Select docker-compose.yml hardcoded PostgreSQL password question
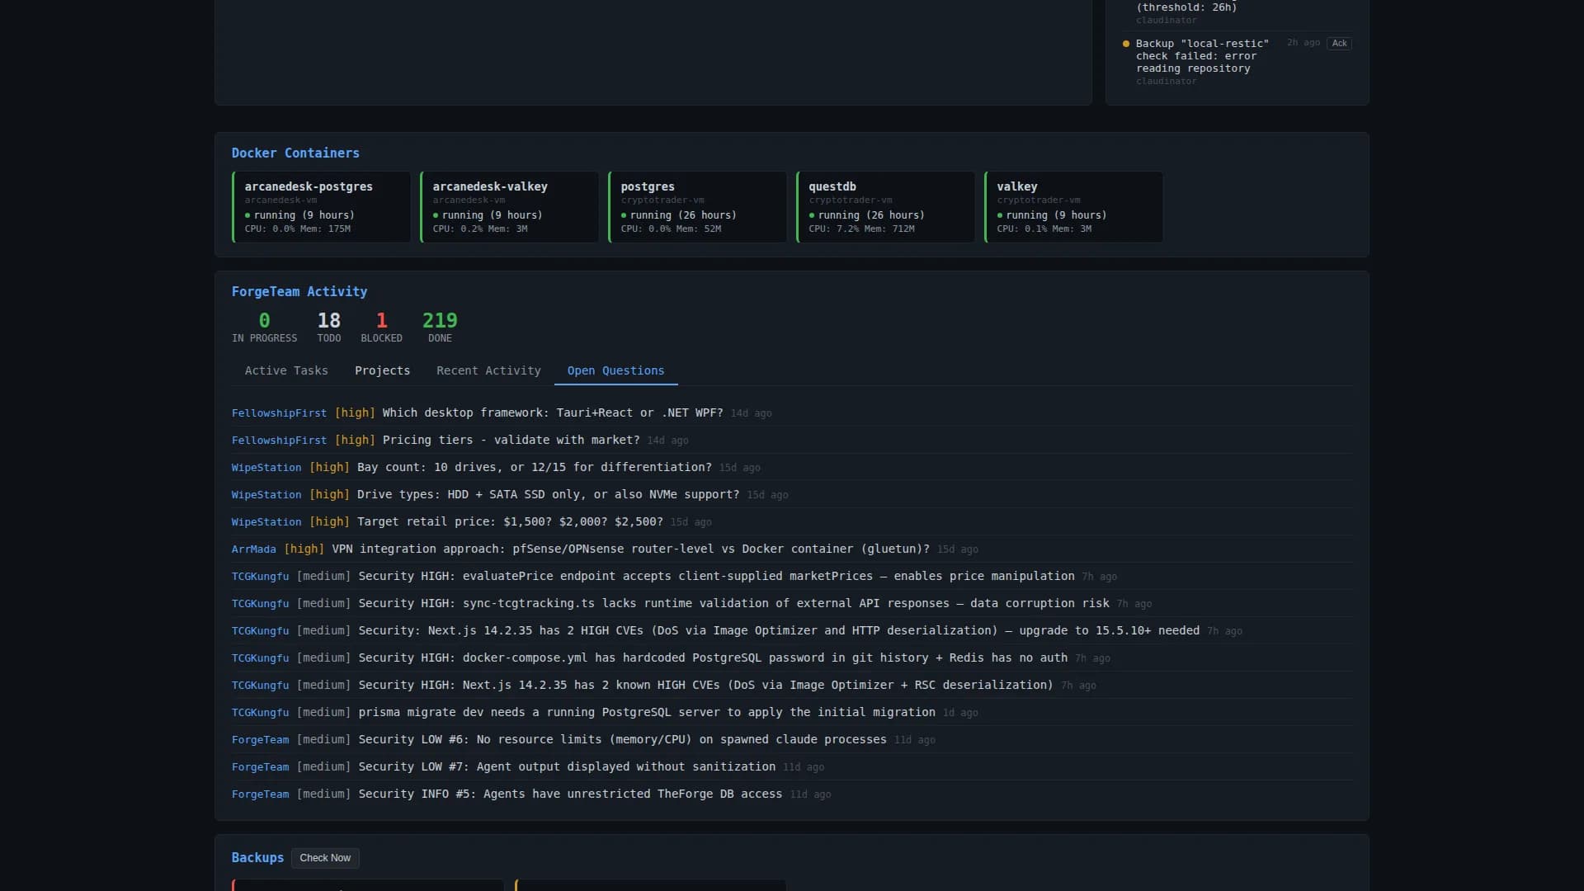Image resolution: width=1584 pixels, height=891 pixels. point(713,658)
